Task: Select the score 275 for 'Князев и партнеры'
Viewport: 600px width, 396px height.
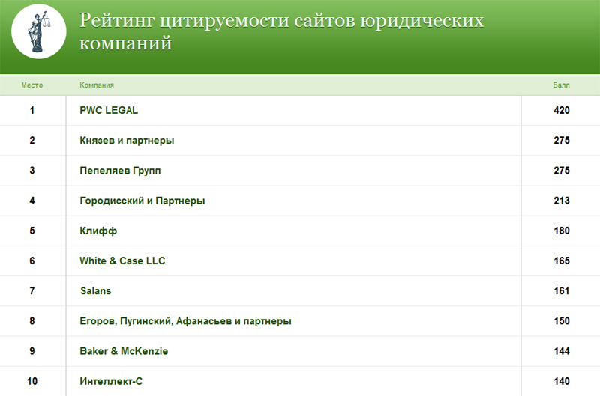Action: point(562,141)
